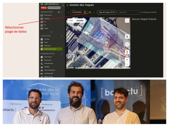Screen dimensions: 169x127
Task: Switch map to Plan view
Action: coord(71,20)
